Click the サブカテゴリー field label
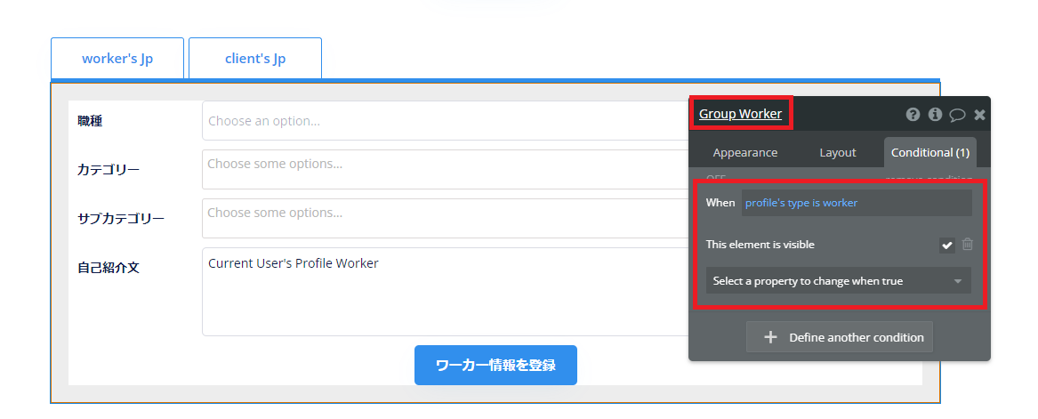 [120, 219]
